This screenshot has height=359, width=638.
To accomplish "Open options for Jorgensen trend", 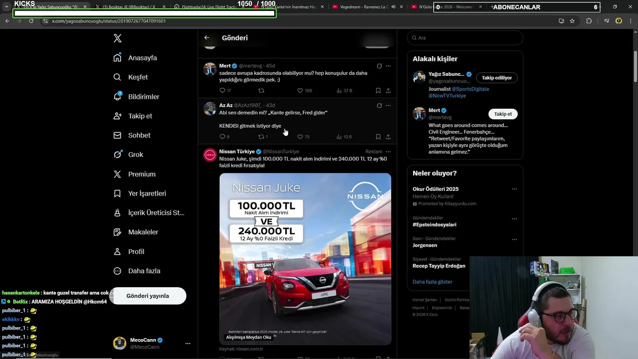I will coord(514,239).
